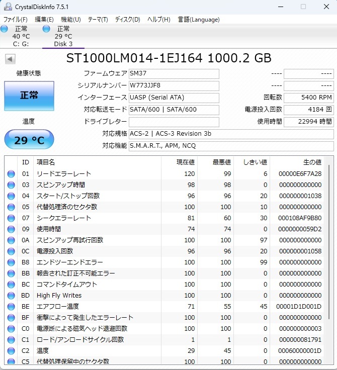Click raw value 00060000001D
The width and height of the screenshot is (337, 370).
(300, 351)
